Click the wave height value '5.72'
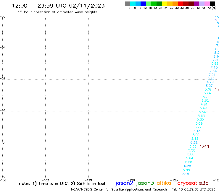This screenshot has height=192, width=219. point(198,127)
